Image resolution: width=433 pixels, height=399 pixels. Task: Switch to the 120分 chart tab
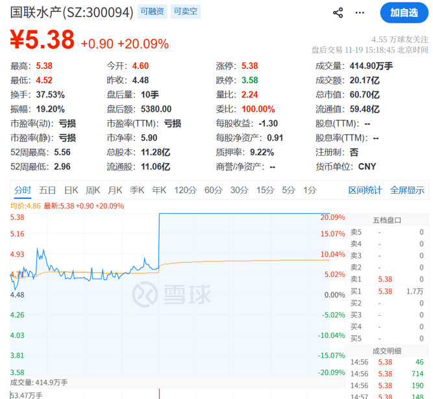pos(185,190)
